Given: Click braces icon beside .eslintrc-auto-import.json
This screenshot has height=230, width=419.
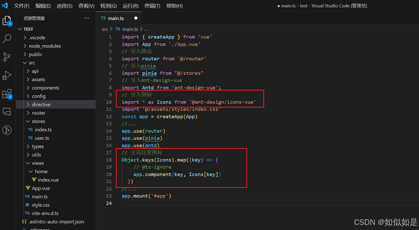Looking at the screenshot, I should click(x=24, y=222).
